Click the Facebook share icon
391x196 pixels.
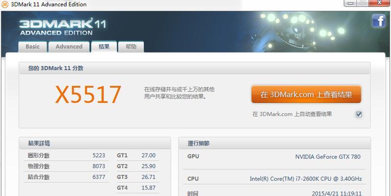379,21
